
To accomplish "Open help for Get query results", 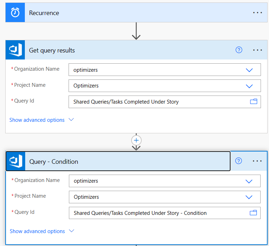I will click(239, 50).
